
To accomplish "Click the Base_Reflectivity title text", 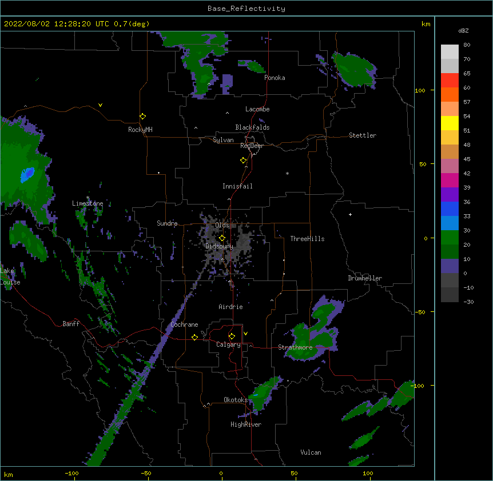I will pyautogui.click(x=246, y=9).
